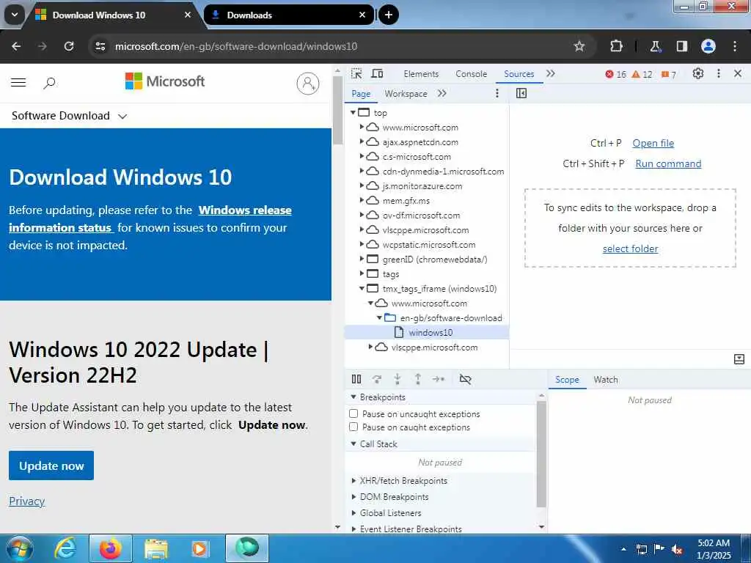This screenshot has height=563, width=751.
Task: Show more Sources navigator tabs
Action: pos(442,93)
